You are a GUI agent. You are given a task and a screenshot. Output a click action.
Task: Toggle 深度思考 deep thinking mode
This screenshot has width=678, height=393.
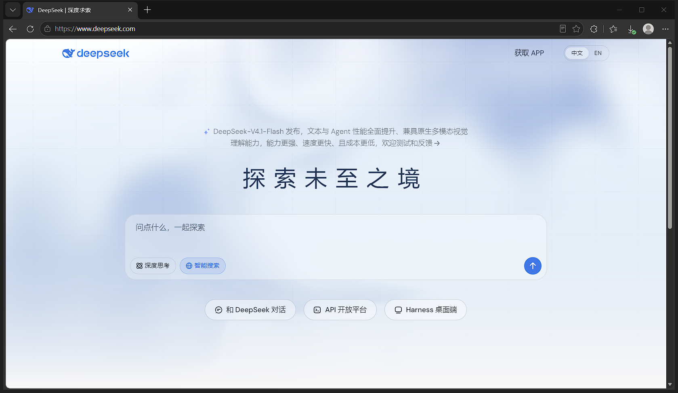153,266
